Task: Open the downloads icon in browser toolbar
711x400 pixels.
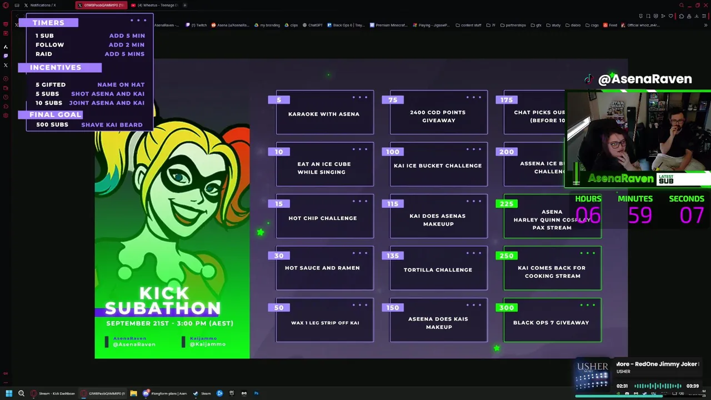Action: [x=696, y=16]
